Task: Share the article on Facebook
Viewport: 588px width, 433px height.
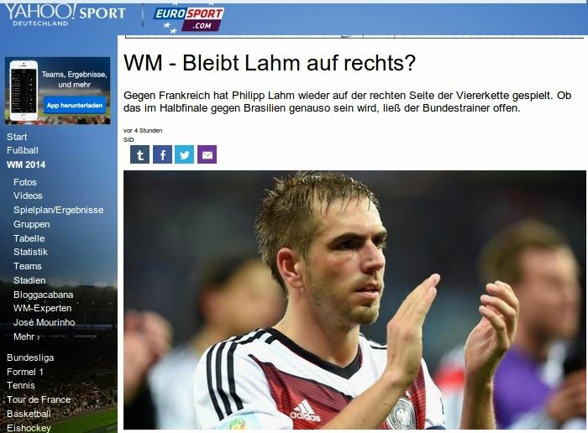Action: [x=162, y=154]
